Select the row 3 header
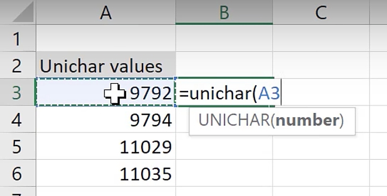 pyautogui.click(x=16, y=93)
